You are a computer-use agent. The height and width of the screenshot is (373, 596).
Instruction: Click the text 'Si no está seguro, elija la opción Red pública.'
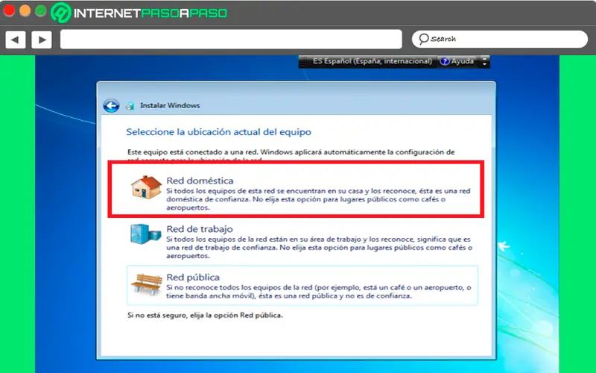pyautogui.click(x=206, y=316)
